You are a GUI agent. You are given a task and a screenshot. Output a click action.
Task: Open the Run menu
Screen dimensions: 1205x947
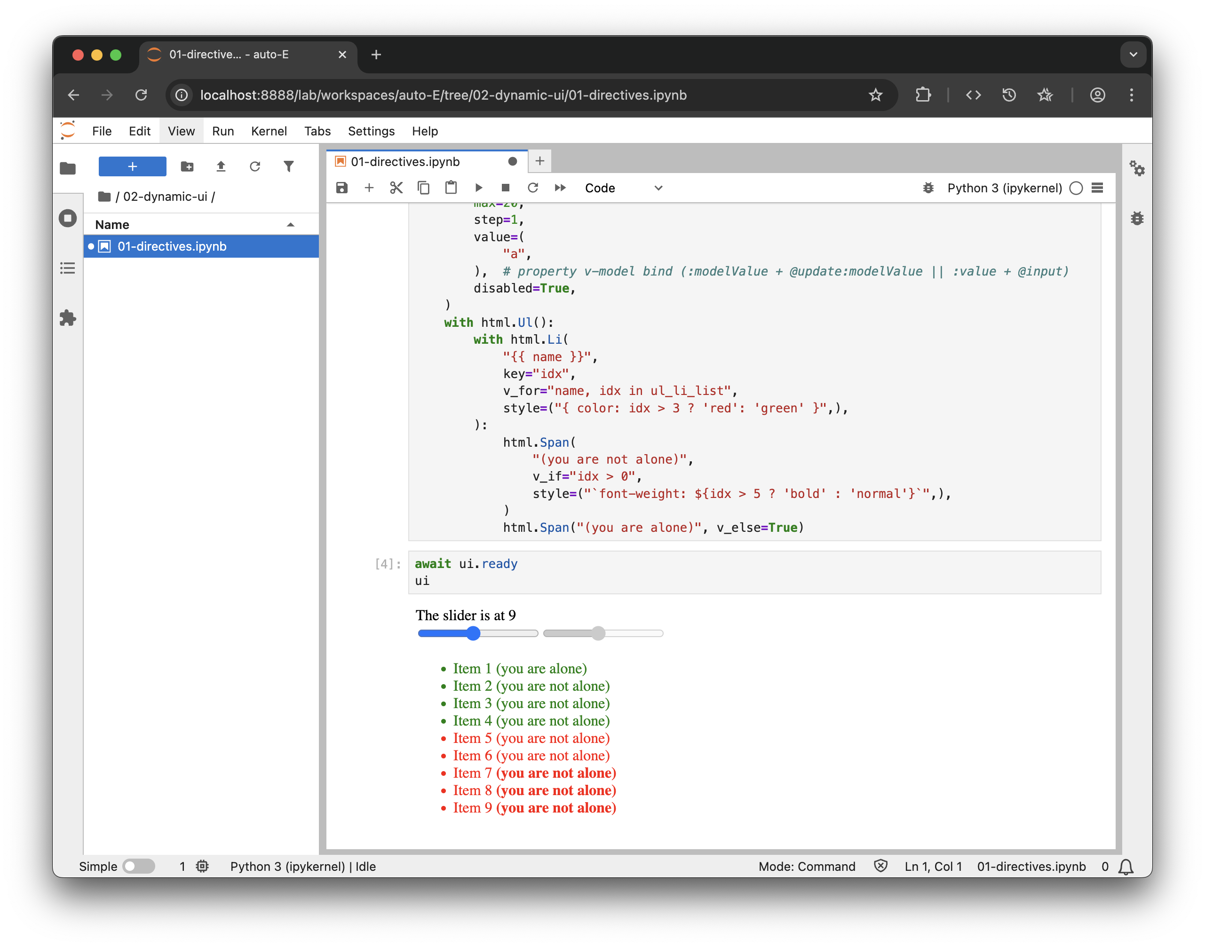[223, 131]
